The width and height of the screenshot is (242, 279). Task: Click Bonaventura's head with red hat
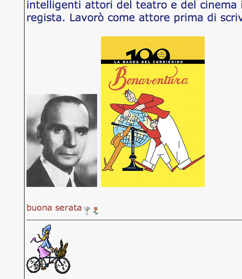click(130, 96)
